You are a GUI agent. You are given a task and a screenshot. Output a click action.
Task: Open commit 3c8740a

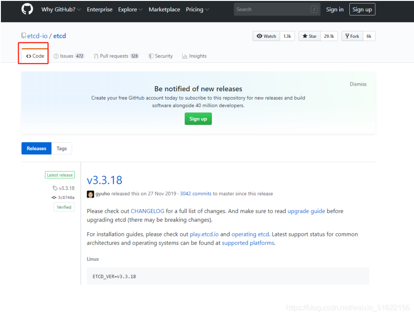tap(66, 198)
